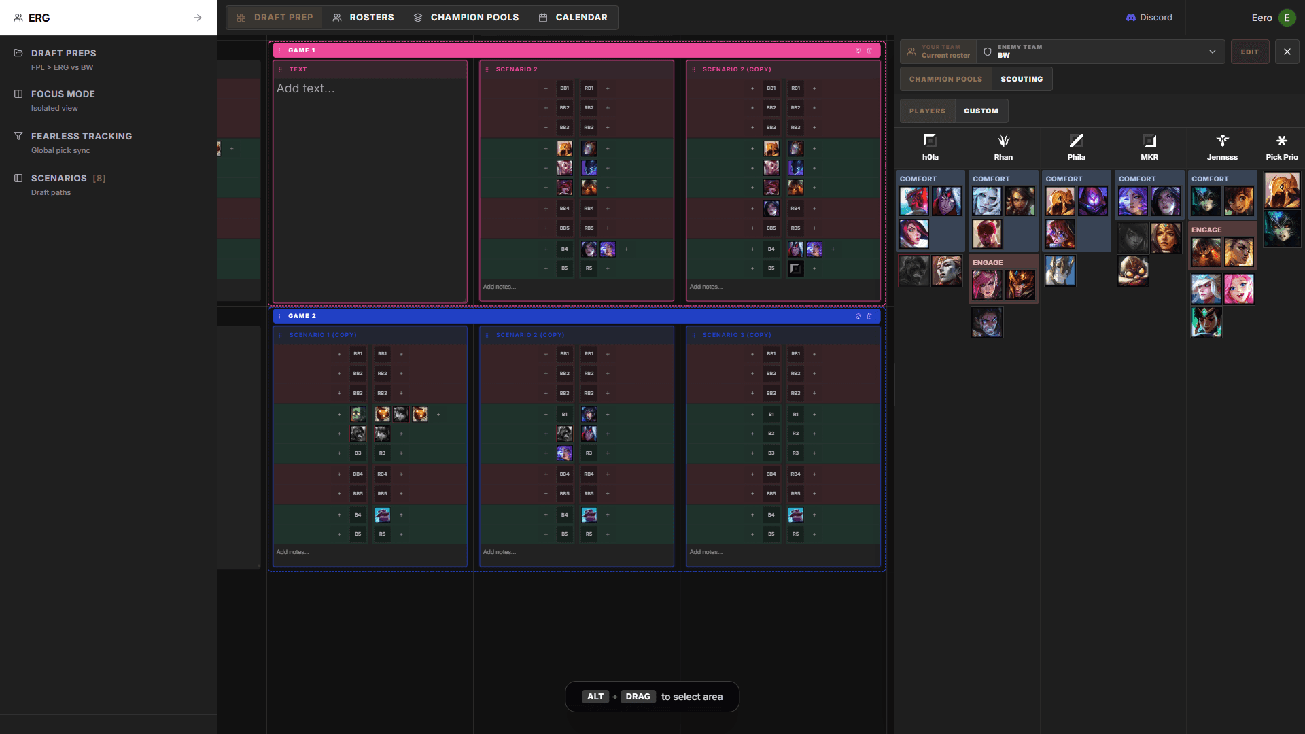Click Add notes under Scenario 2 in Game 1
Viewport: 1305px width, 734px height.
(576, 287)
